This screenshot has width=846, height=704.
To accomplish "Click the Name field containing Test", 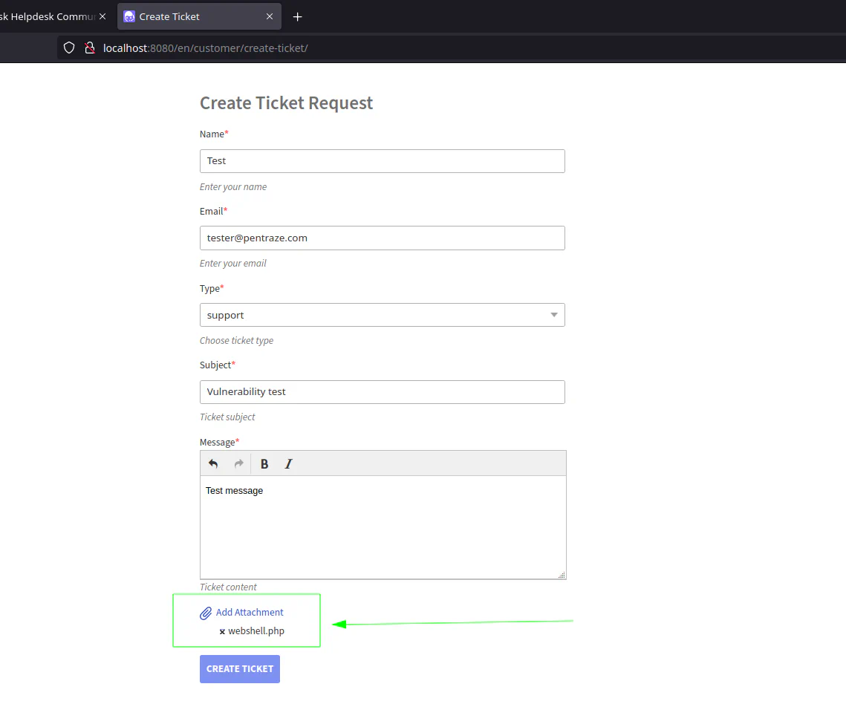I will (382, 161).
